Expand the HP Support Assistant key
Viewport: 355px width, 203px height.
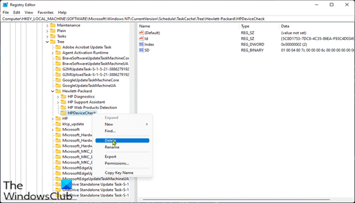click(58, 102)
